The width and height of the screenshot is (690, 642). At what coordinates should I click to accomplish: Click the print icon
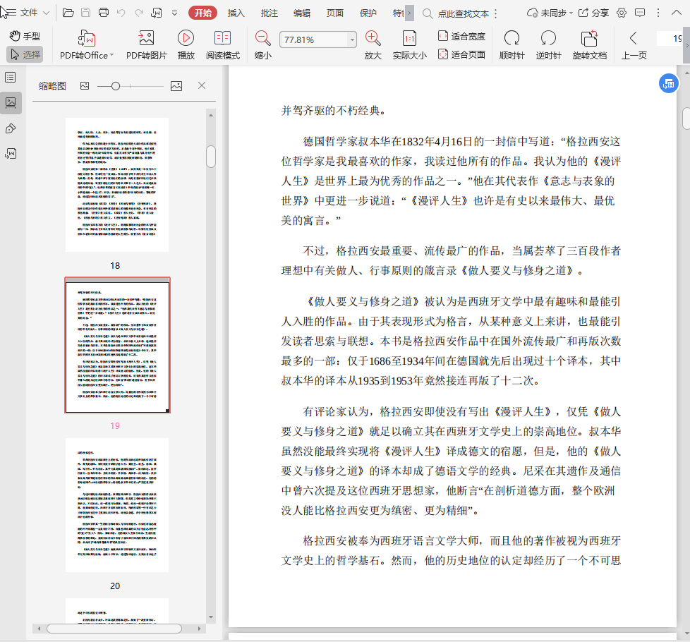point(104,13)
